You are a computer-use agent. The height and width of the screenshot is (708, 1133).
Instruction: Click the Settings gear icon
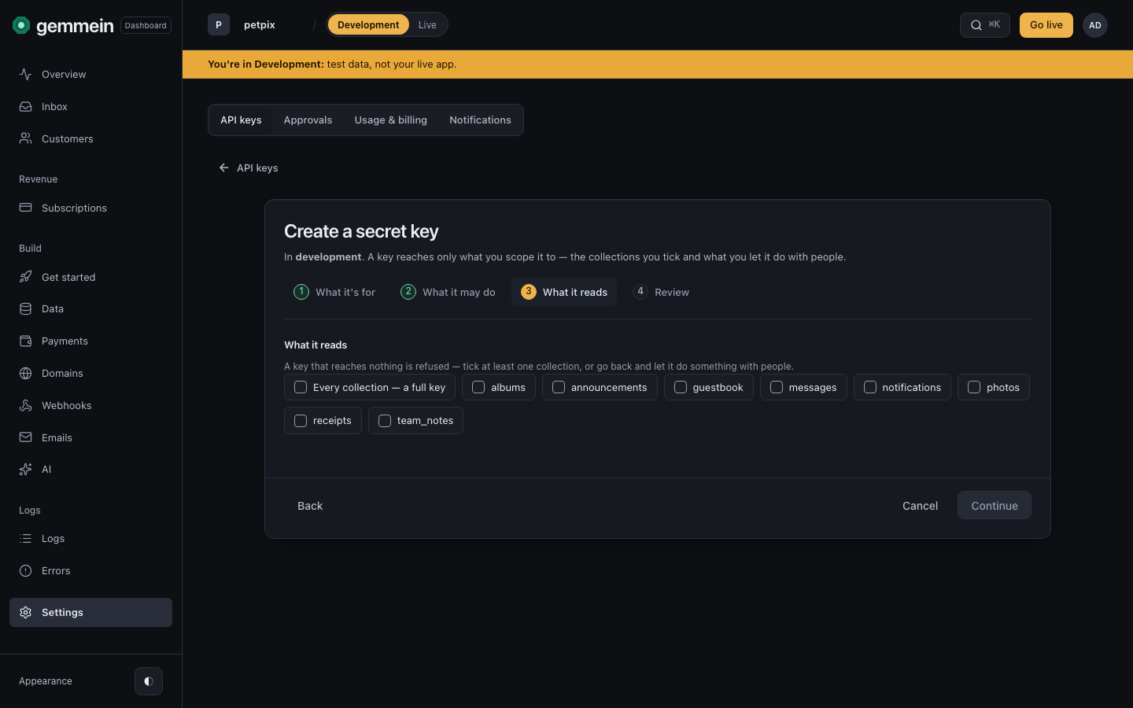point(26,612)
